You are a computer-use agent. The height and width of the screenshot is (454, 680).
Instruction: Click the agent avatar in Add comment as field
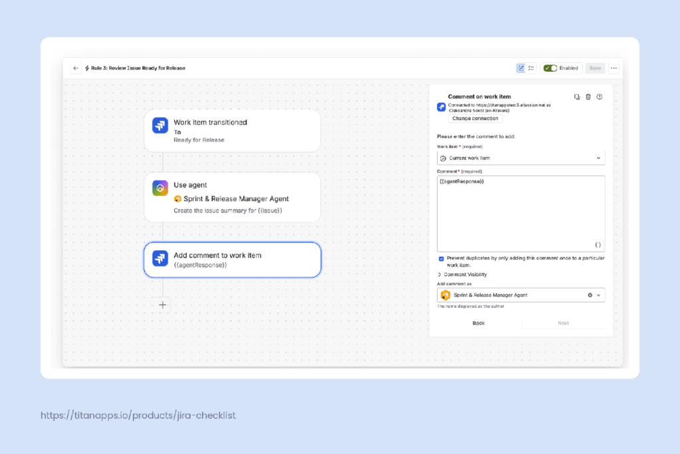[x=446, y=295]
